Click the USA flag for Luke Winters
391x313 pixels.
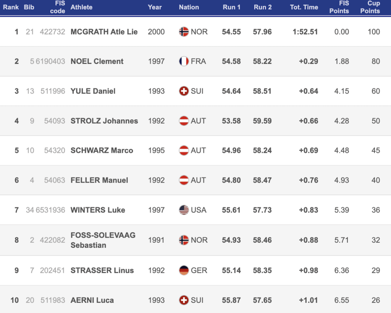[184, 210]
